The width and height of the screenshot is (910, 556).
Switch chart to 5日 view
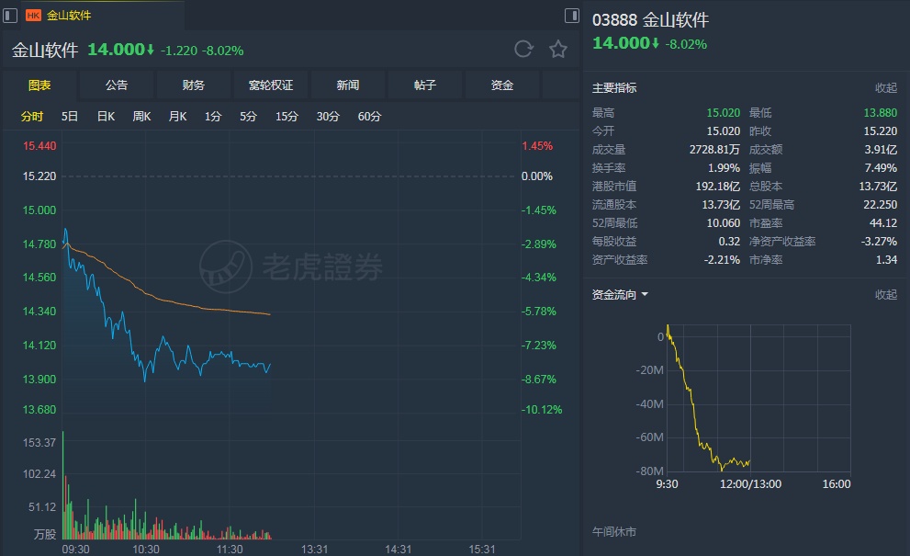pyautogui.click(x=70, y=117)
